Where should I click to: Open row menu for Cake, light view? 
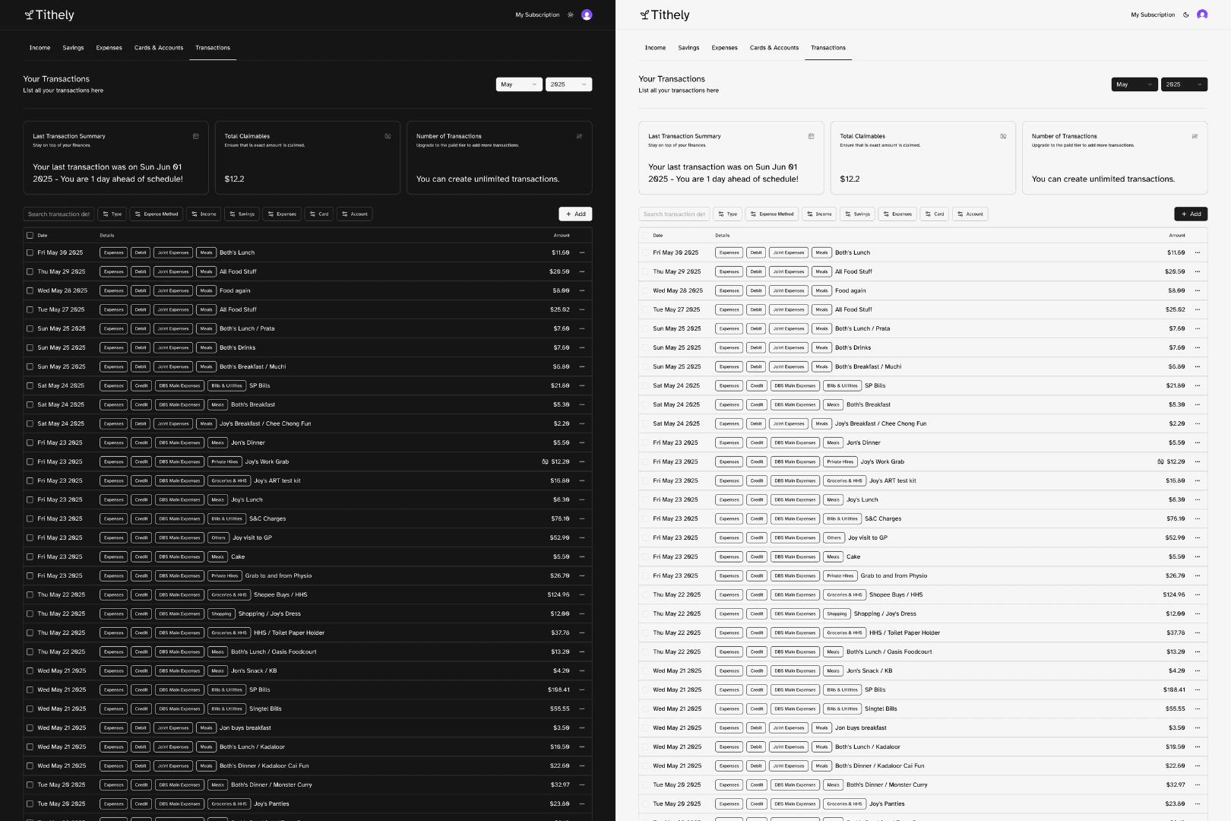pyautogui.click(x=1198, y=556)
